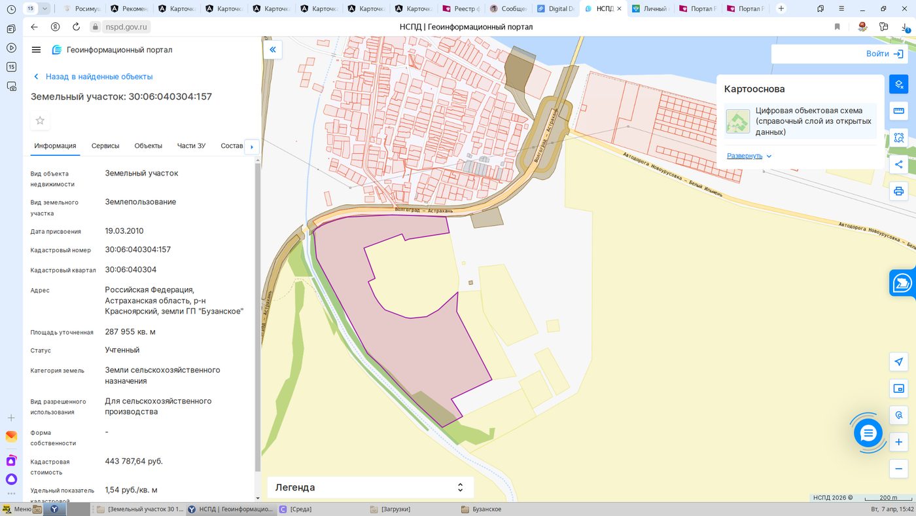Click the Геоинформационный портал logo link

[x=112, y=50]
